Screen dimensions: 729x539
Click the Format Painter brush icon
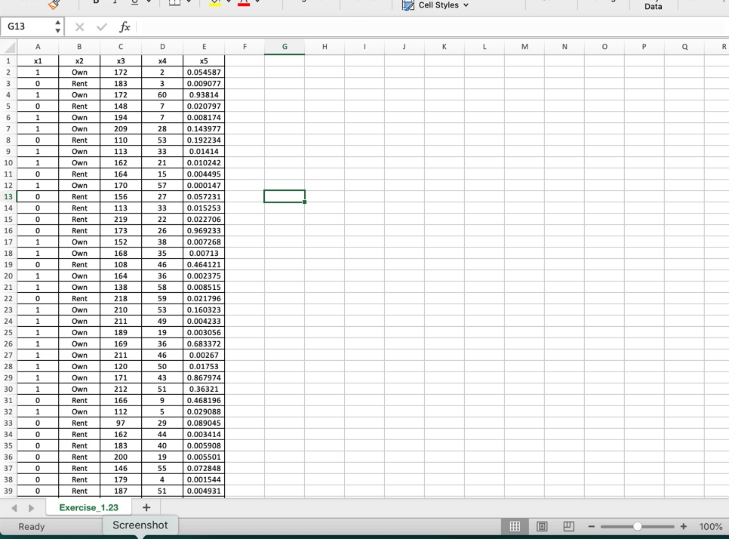click(x=54, y=5)
